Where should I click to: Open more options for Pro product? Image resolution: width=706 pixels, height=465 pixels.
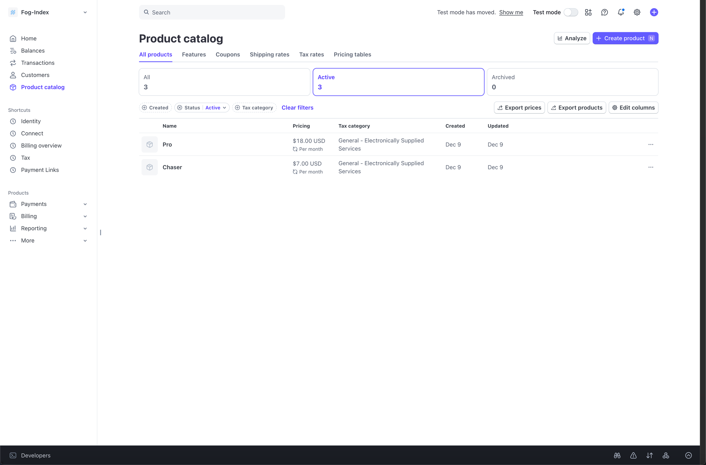651,145
